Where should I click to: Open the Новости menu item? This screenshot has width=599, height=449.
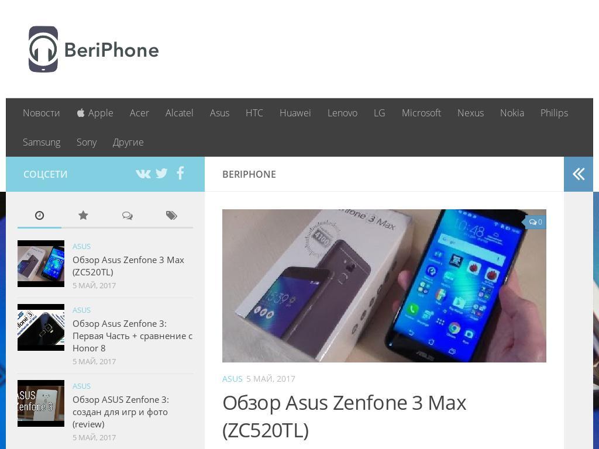[x=42, y=113]
